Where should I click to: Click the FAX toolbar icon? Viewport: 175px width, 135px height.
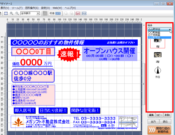(84, 13)
